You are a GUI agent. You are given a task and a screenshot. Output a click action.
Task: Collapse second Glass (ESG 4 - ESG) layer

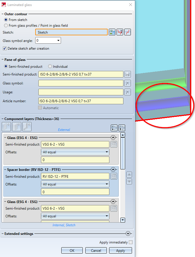click(x=113, y=202)
